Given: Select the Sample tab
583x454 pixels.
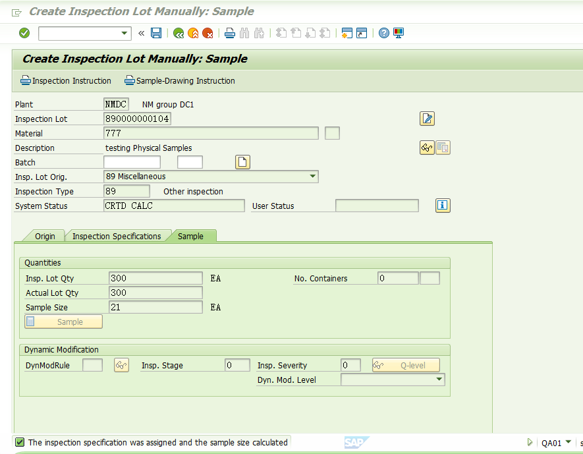Looking at the screenshot, I should pos(190,237).
